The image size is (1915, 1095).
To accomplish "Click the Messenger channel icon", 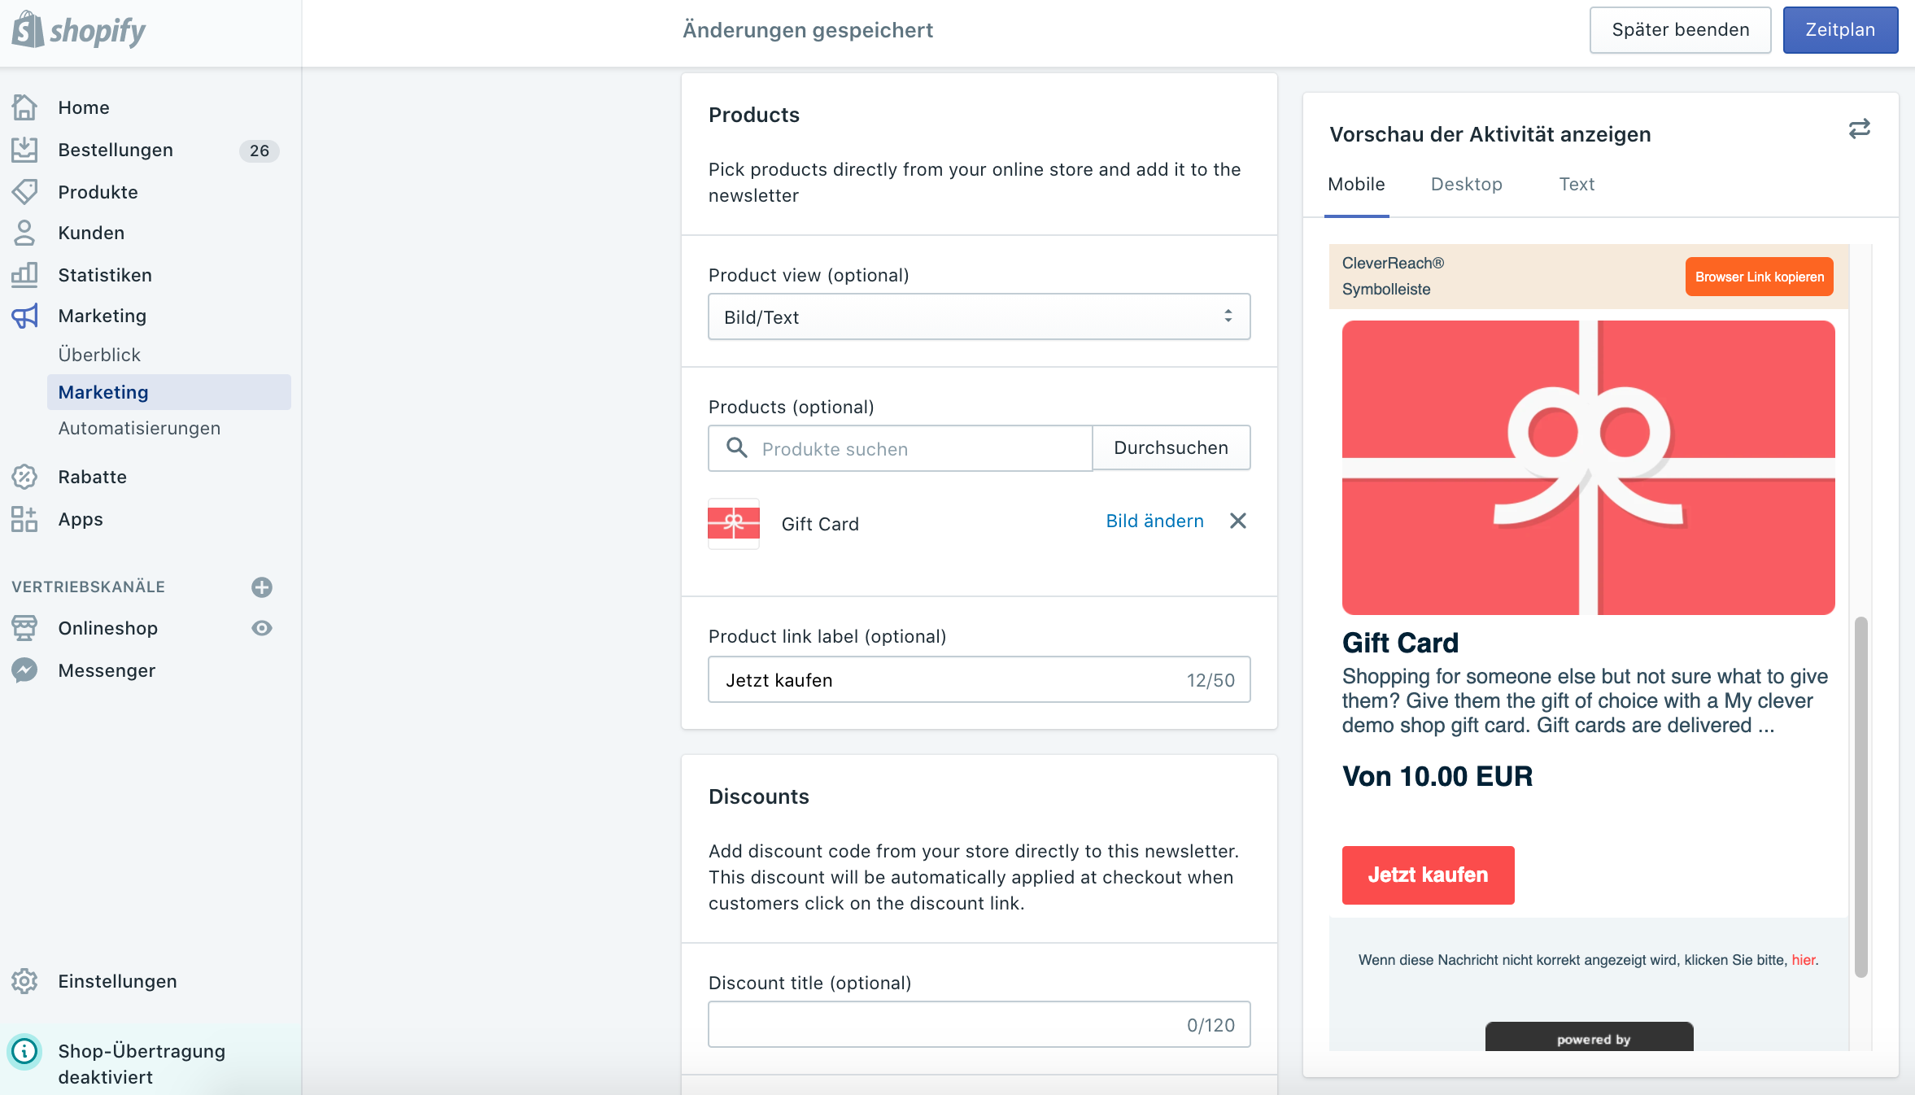I will tap(24, 670).
